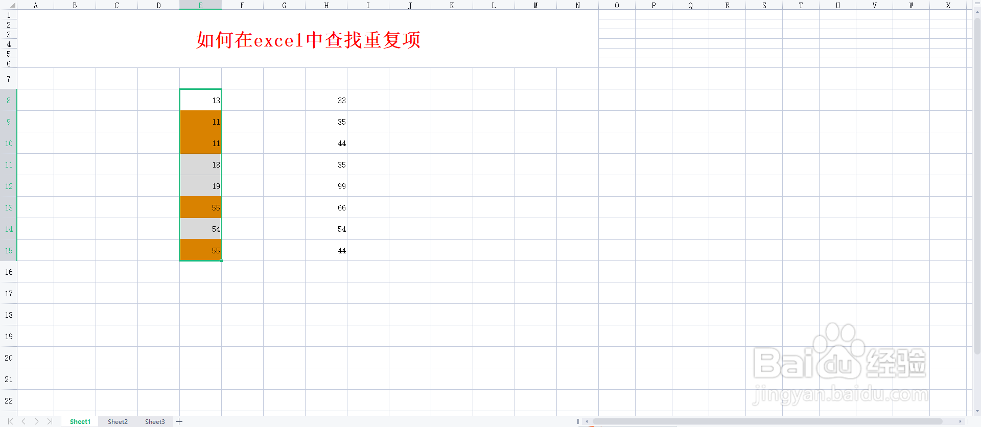Screen dimensions: 981x427
Task: Click cell H10 containing 44
Action: pos(326,143)
